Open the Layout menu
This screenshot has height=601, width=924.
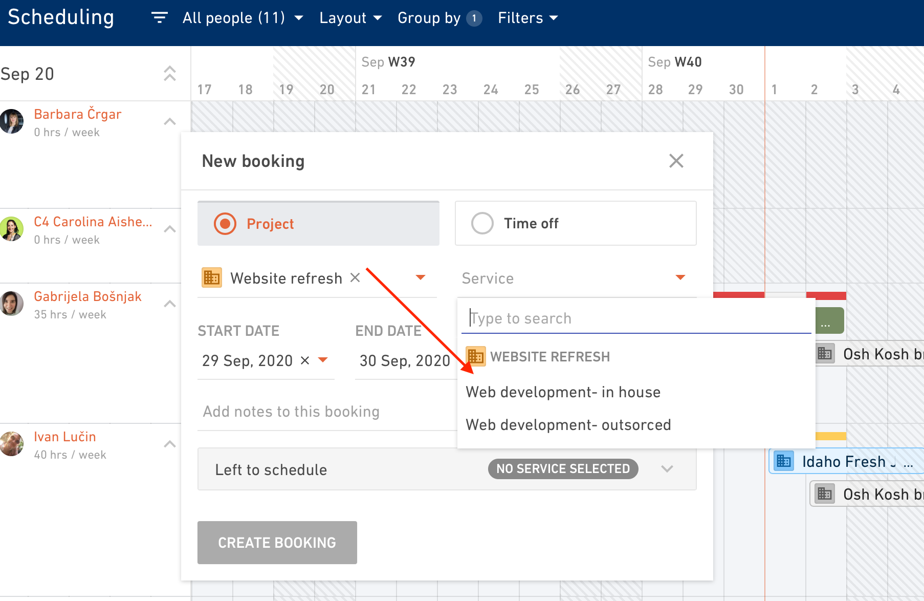(x=350, y=18)
